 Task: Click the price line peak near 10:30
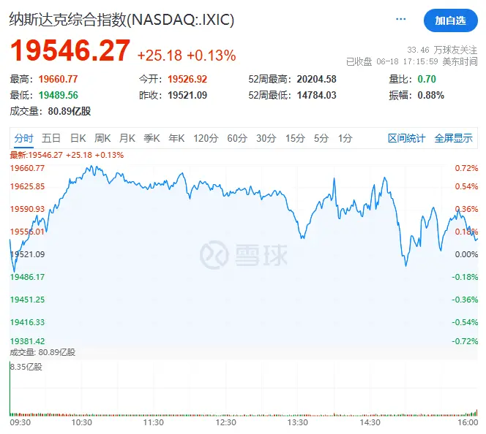(x=91, y=167)
